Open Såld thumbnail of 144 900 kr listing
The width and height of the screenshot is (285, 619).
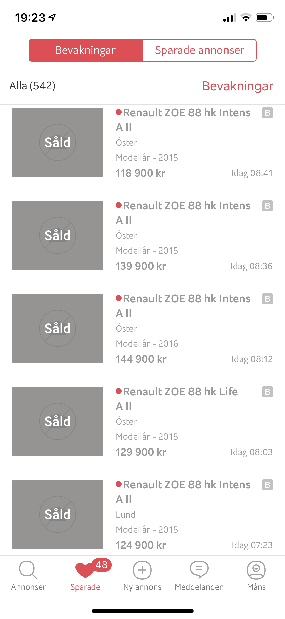pos(58,329)
